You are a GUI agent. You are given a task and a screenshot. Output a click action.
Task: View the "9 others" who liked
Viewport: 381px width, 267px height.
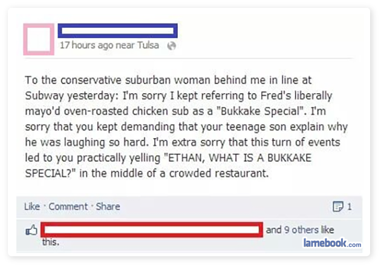pyautogui.click(x=301, y=229)
